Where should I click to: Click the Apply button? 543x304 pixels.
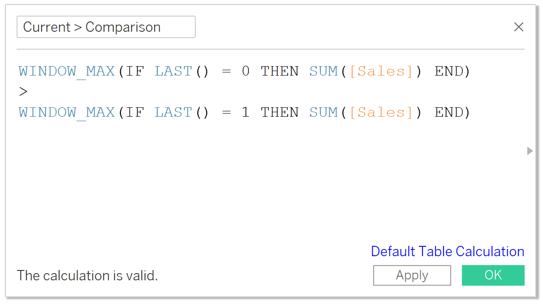[412, 275]
